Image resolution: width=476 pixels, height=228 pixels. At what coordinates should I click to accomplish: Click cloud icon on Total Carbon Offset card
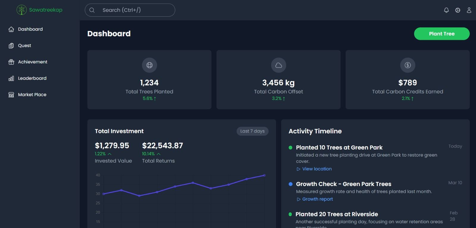point(278,65)
